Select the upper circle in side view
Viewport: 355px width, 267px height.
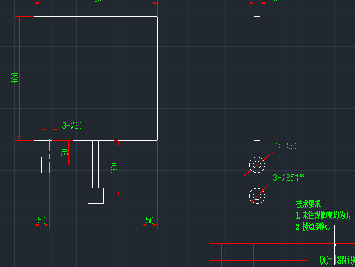[x=257, y=165]
